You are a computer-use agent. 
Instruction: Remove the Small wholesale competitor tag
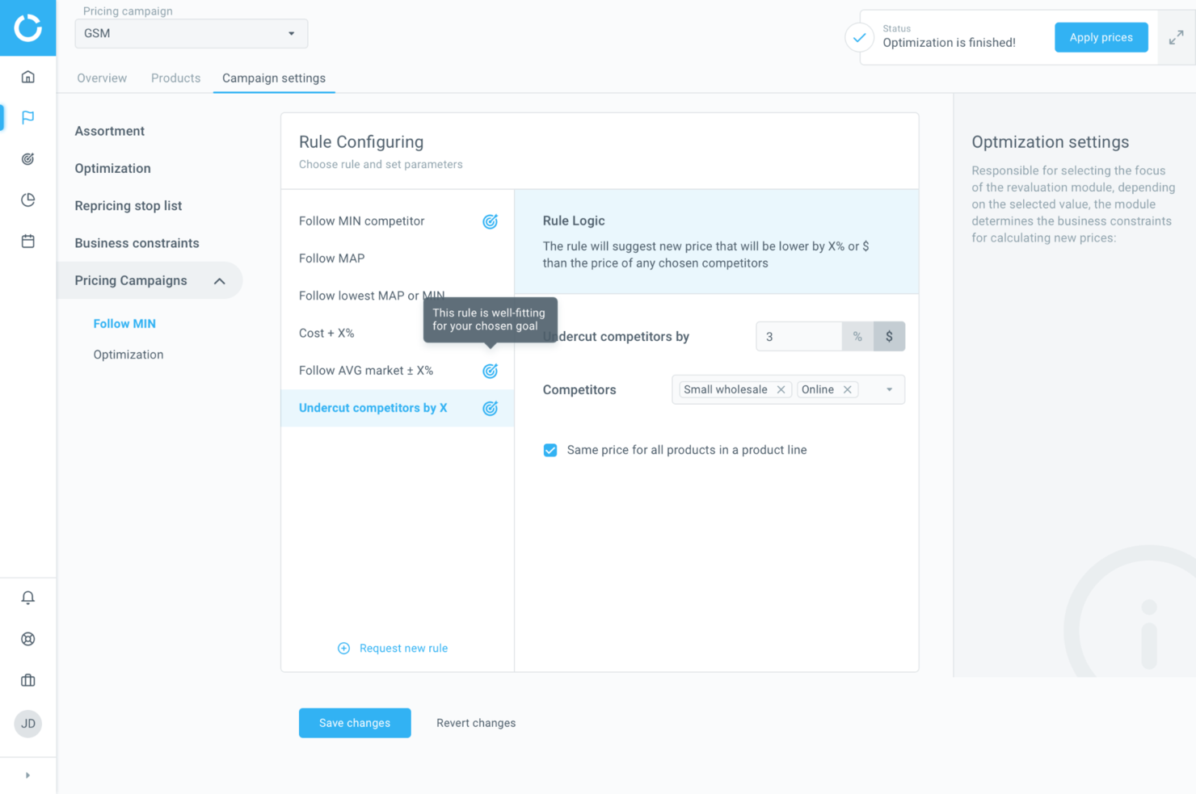click(x=781, y=389)
